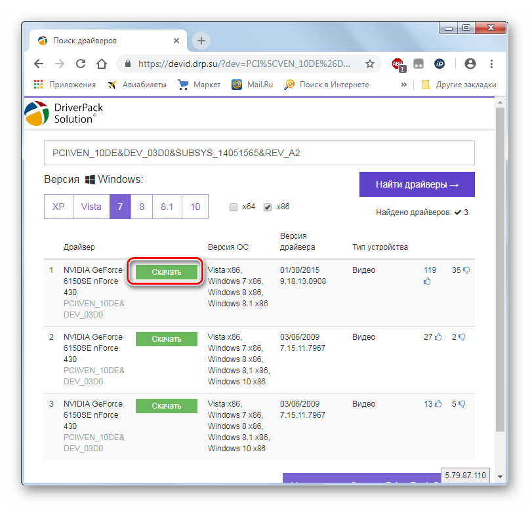Click the Версия ОС column header

pos(228,247)
